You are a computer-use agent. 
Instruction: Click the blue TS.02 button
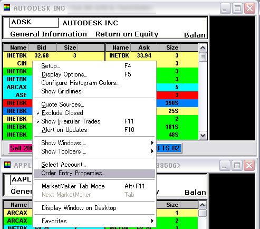[169, 148]
